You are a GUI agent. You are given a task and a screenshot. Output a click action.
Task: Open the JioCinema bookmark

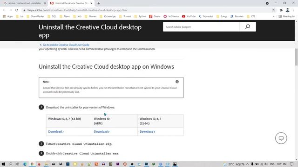pyautogui.click(x=171, y=17)
